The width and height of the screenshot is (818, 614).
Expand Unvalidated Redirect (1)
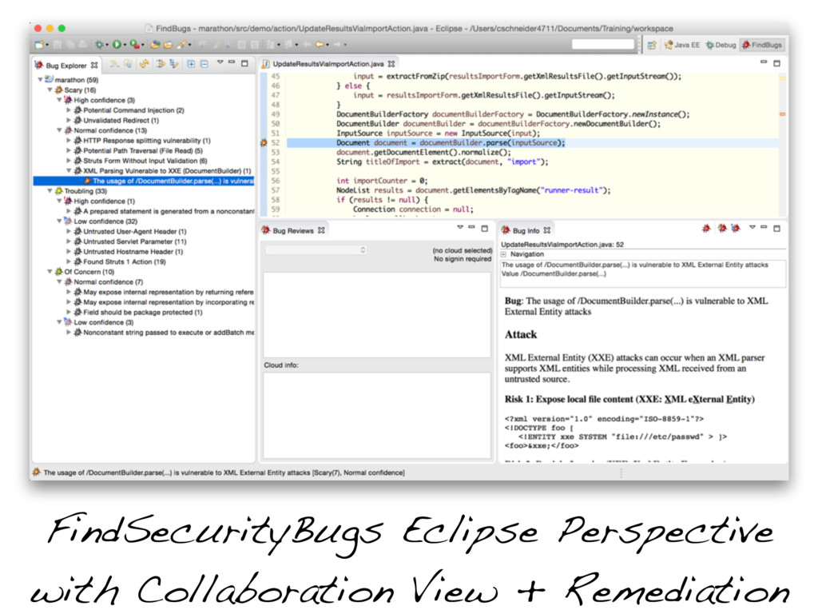pos(69,120)
